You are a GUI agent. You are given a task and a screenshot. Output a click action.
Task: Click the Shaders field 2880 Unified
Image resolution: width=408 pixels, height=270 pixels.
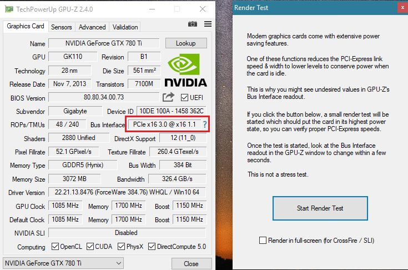pos(79,138)
